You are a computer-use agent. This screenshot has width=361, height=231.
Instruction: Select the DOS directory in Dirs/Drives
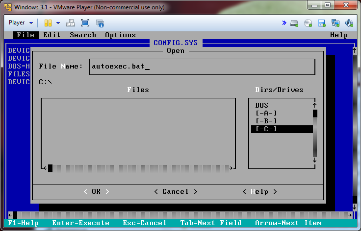point(261,105)
